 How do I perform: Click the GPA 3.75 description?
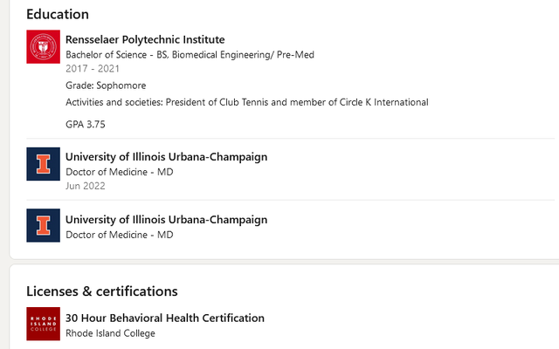pyautogui.click(x=86, y=124)
